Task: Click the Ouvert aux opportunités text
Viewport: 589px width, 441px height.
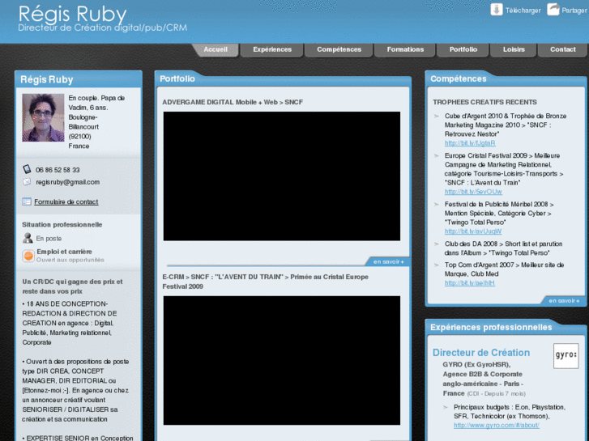Action: 70,260
